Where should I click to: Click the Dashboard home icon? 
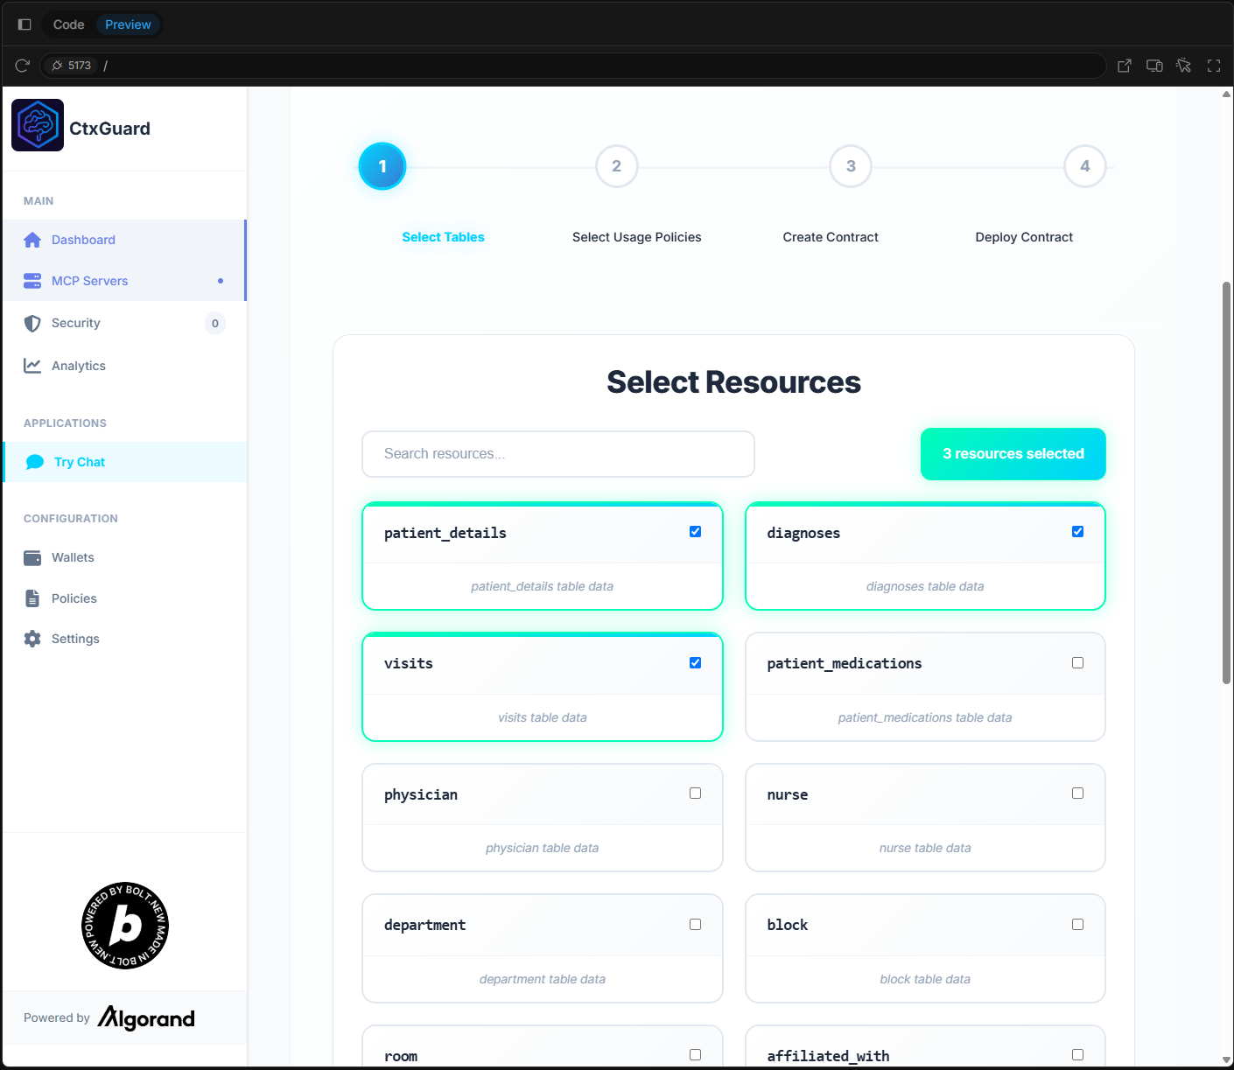32,240
